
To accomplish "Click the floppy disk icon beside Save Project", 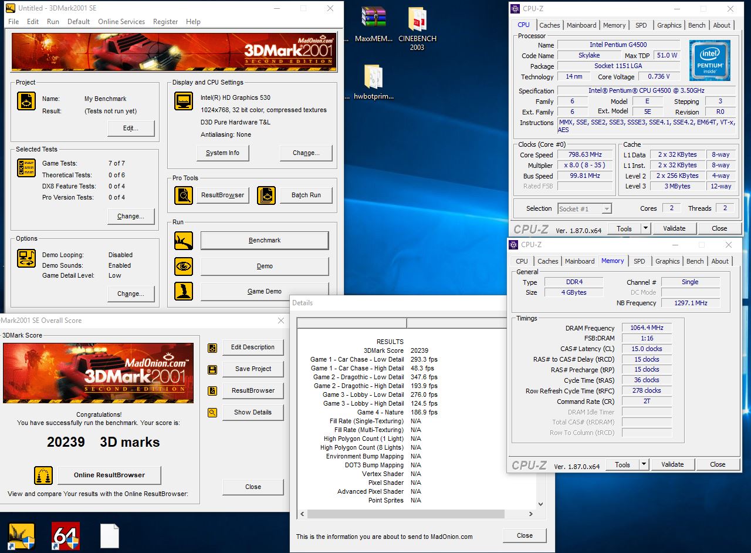I will (212, 369).
